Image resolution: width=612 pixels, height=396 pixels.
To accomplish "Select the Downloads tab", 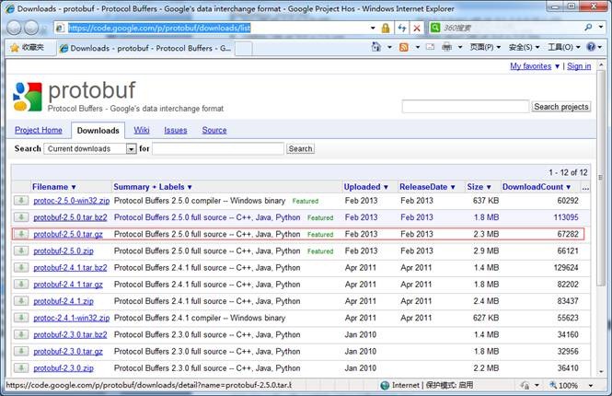I will tap(98, 131).
